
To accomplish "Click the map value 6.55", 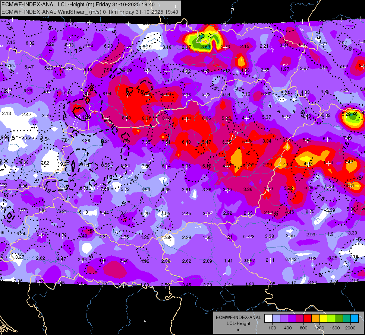I will click(106, 165).
